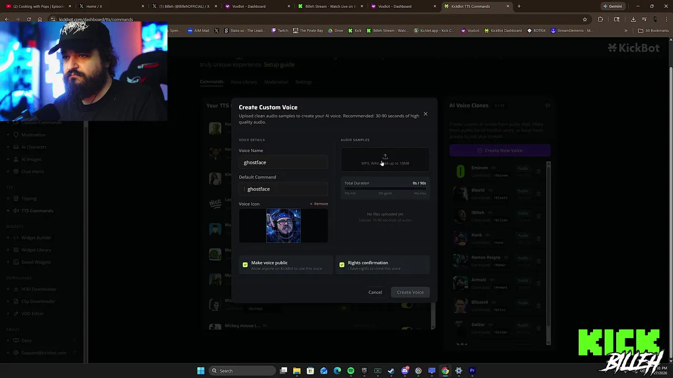The width and height of the screenshot is (673, 378).
Task: Uncheck Rights confirmation checkbox
Action: 342,265
